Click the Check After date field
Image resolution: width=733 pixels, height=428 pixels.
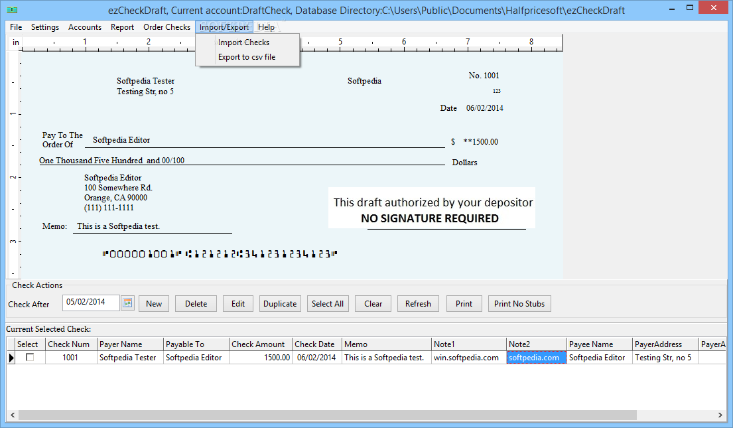pyautogui.click(x=91, y=303)
